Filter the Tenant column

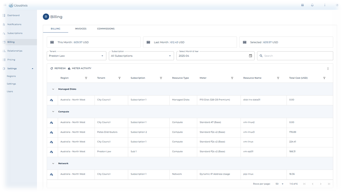click(x=119, y=78)
